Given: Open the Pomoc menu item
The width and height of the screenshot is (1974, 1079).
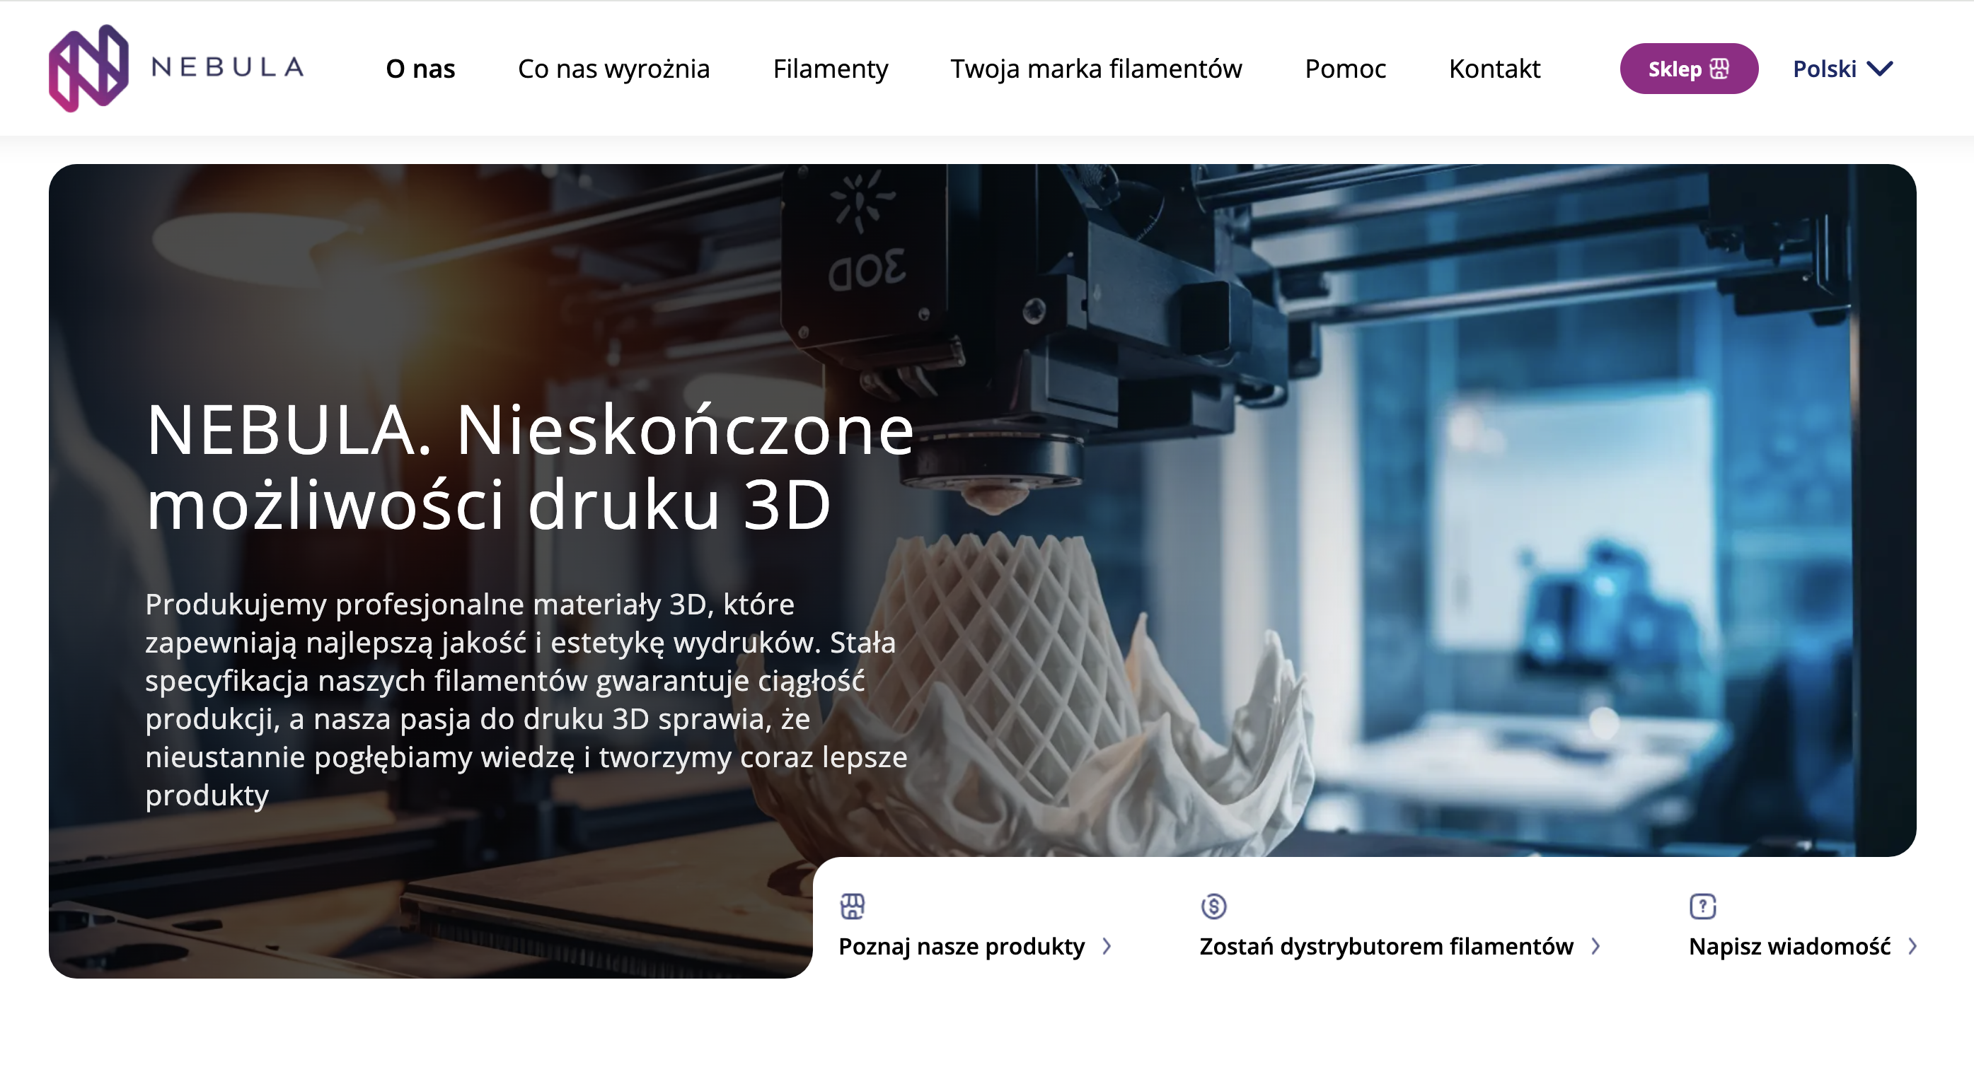Looking at the screenshot, I should (1346, 69).
